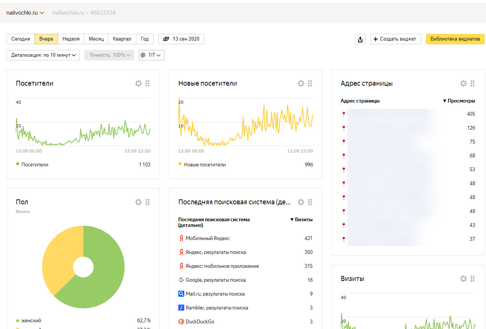
Task: Expand Детализация: по 10 минут dropdown
Action: click(43, 55)
